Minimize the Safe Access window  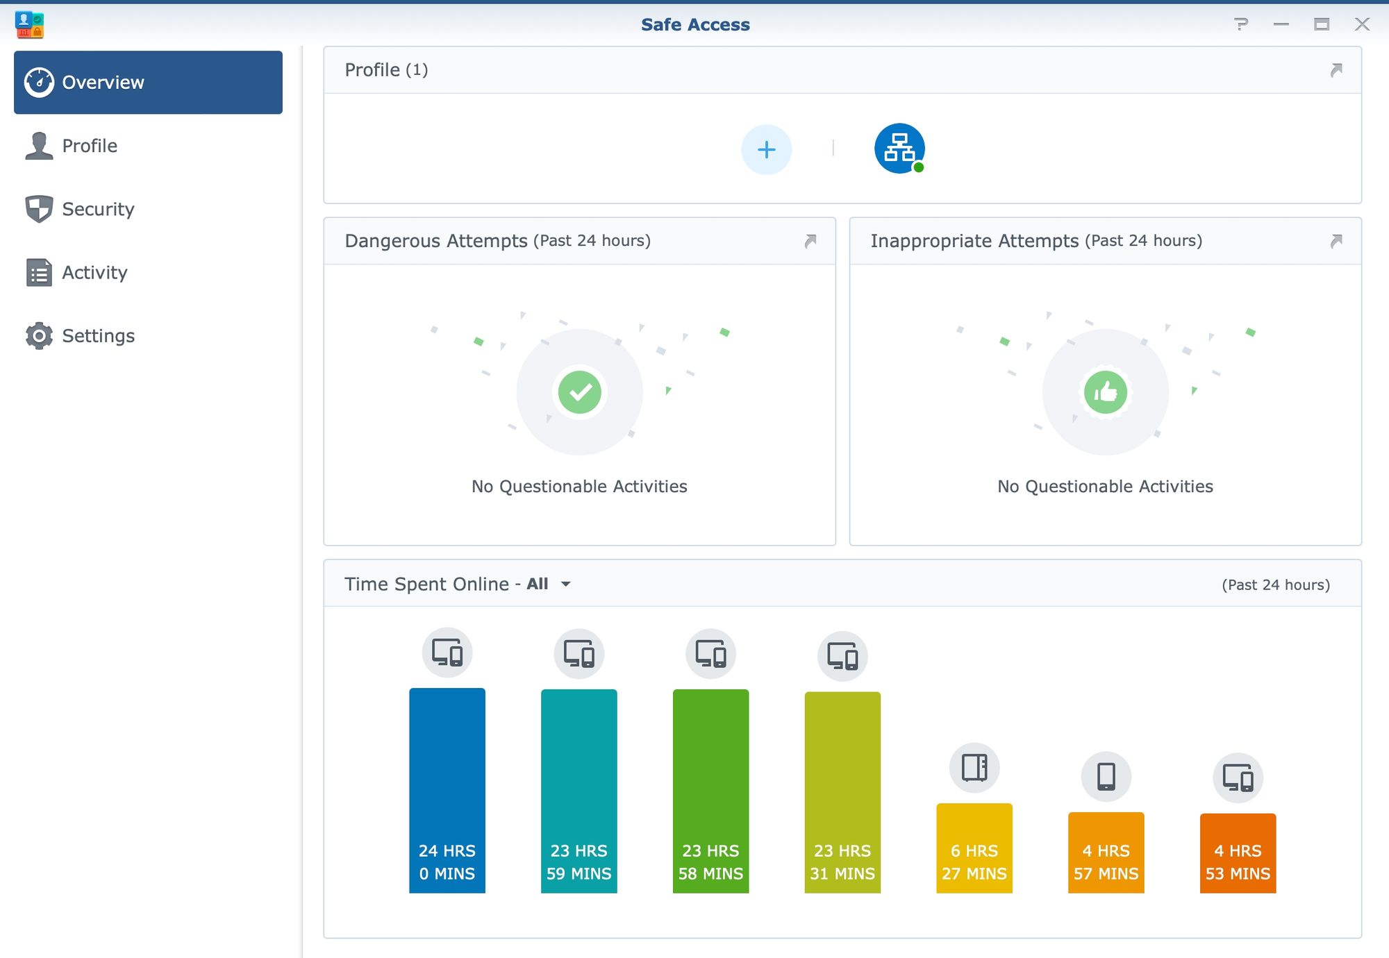[1281, 24]
